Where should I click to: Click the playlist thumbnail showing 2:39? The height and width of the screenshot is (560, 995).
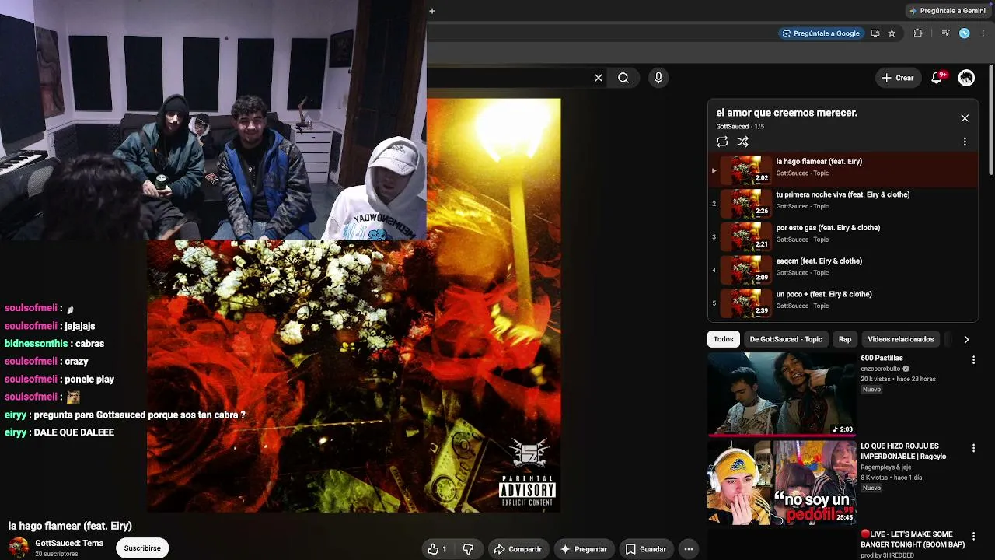[746, 303]
